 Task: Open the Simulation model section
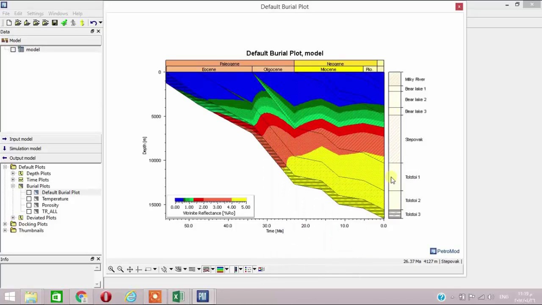coord(50,149)
